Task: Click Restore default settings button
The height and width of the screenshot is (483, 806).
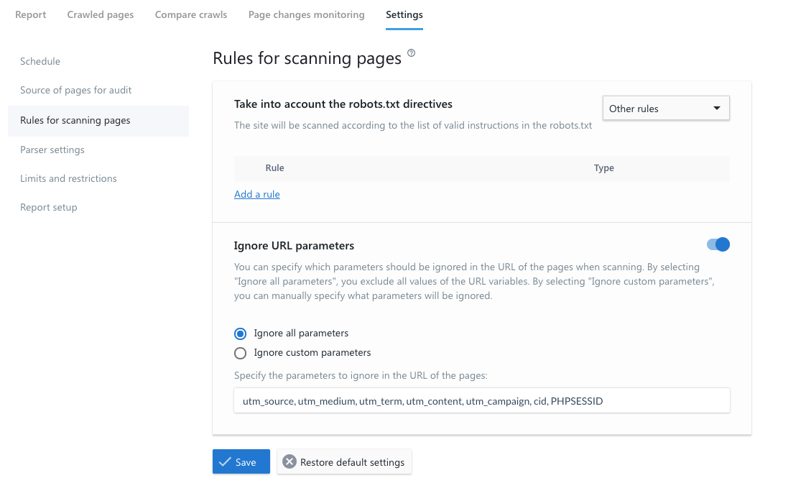Action: [345, 462]
